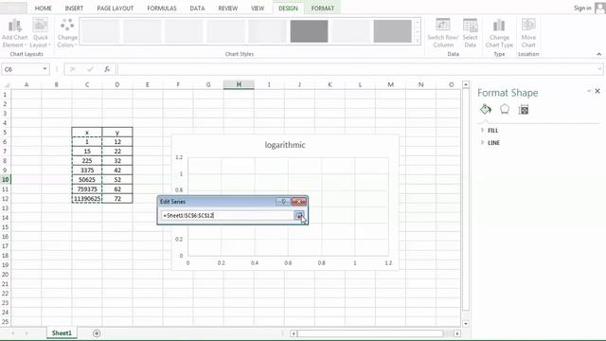Viewport: 606px width, 341px height.
Task: Click the range selector icon in Edit Series
Action: [x=299, y=216]
